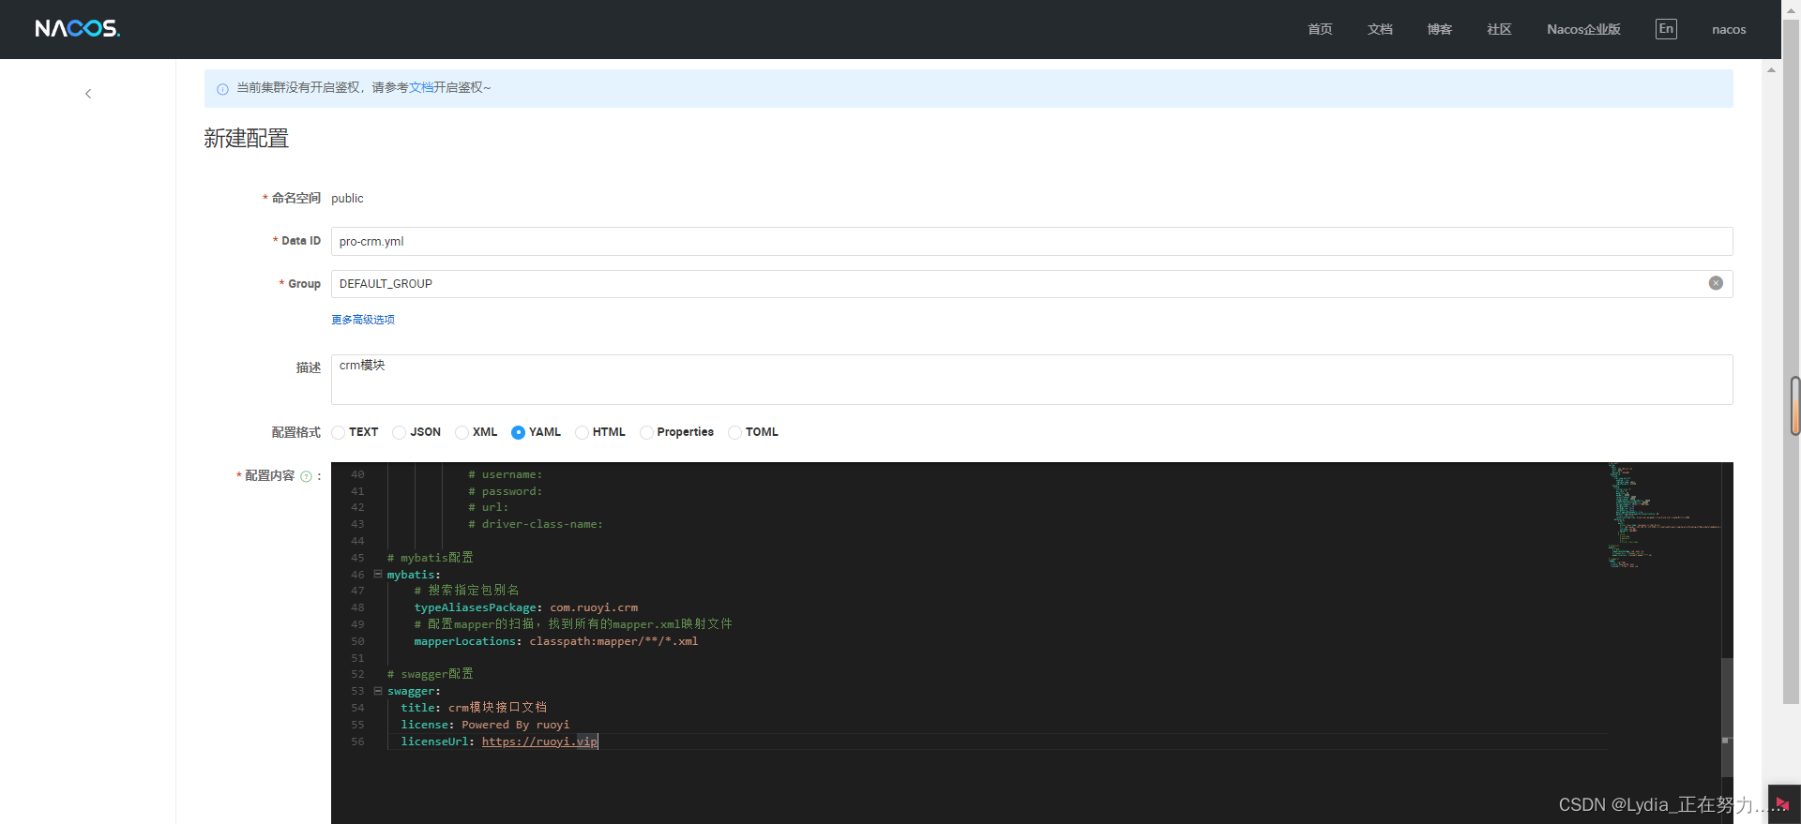
Task: Select Properties format radio
Action: pyautogui.click(x=646, y=432)
